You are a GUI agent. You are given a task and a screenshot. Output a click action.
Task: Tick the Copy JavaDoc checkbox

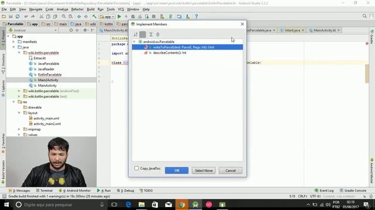137,169
